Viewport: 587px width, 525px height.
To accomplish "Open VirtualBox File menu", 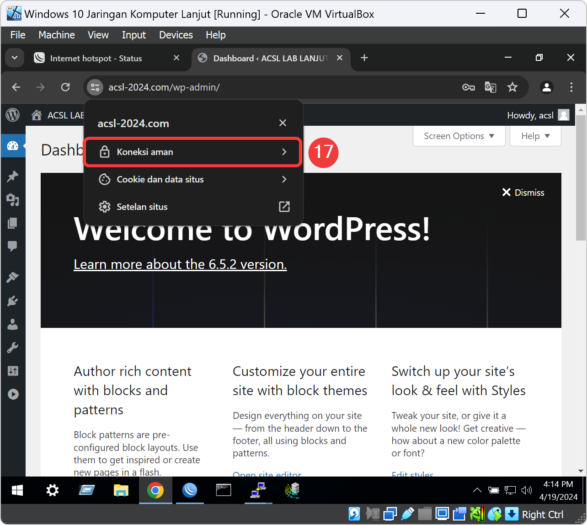I will pyautogui.click(x=18, y=35).
